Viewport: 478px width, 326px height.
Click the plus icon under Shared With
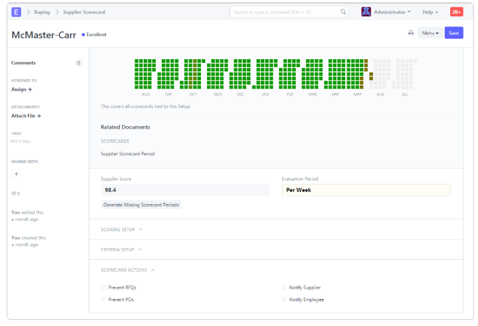(x=16, y=174)
